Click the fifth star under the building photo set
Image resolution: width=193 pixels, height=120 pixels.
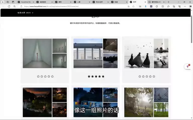pos(103,76)
